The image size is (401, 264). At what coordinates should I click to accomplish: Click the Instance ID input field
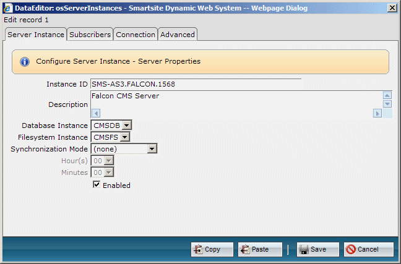tap(196, 84)
